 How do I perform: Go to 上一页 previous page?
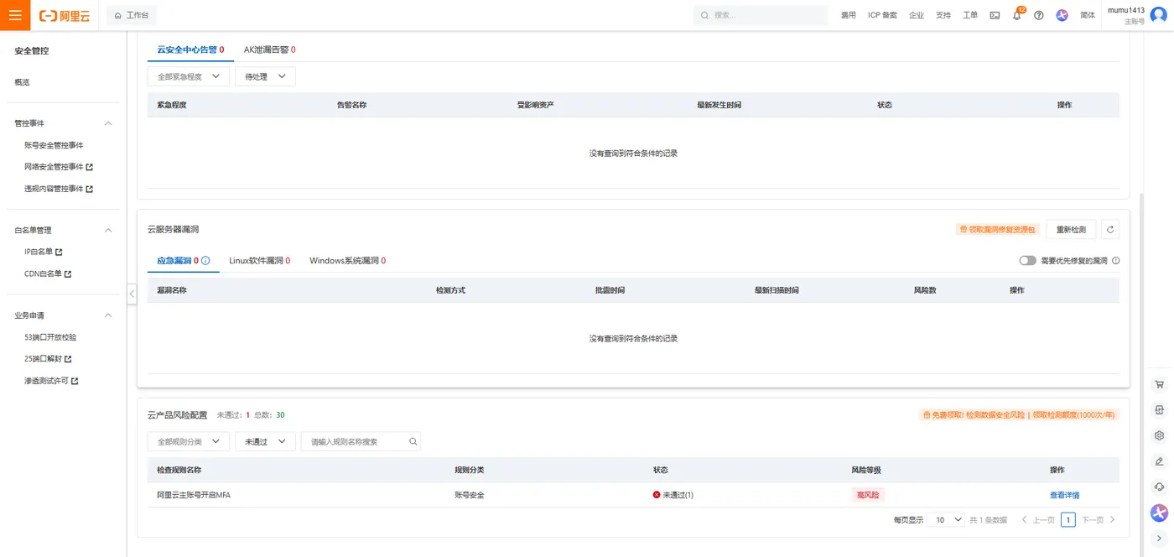pos(1038,520)
